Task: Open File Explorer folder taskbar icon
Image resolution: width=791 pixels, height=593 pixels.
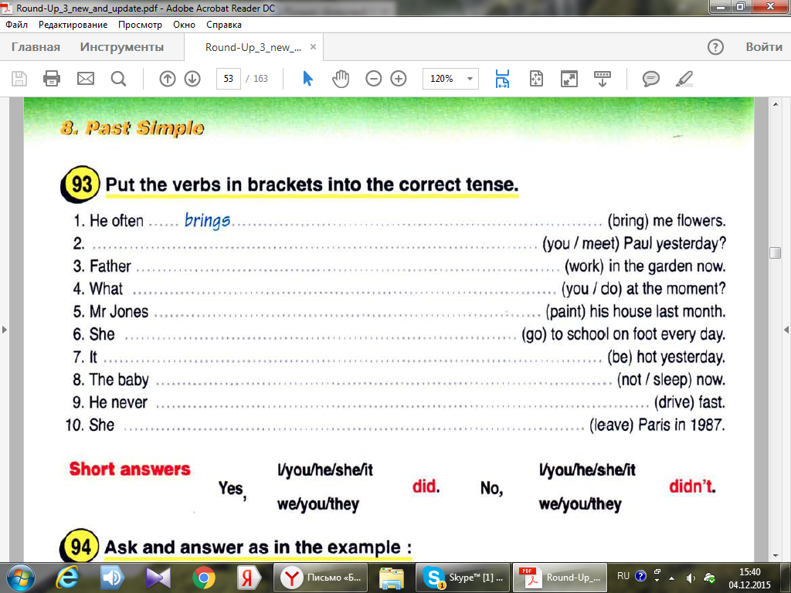Action: coord(391,578)
